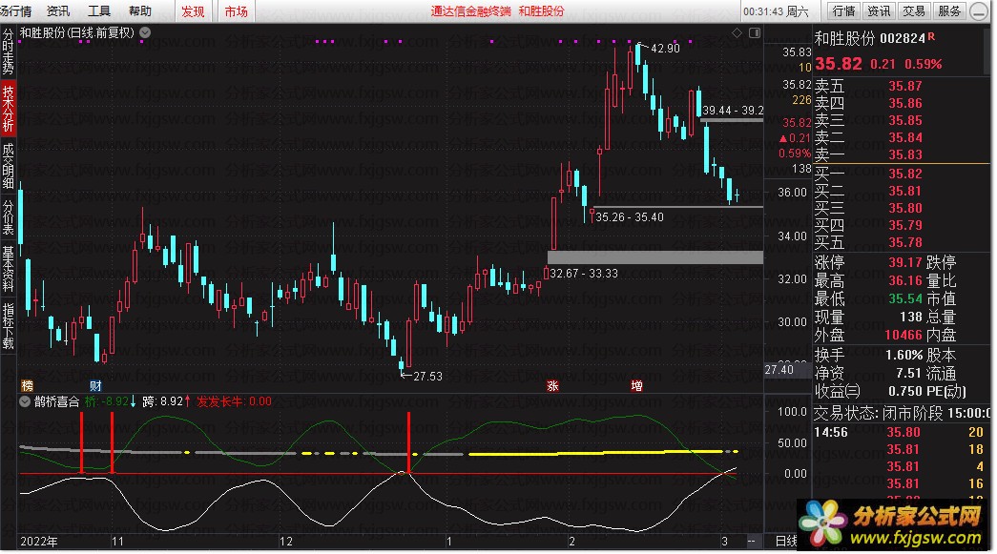This screenshot has height=554, width=997.
Task: Click 买四 price 35.79
Action: (904, 225)
